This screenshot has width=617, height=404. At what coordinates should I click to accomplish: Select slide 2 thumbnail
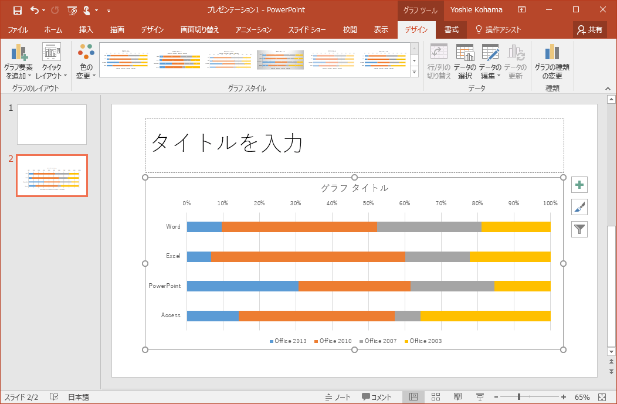coord(52,175)
